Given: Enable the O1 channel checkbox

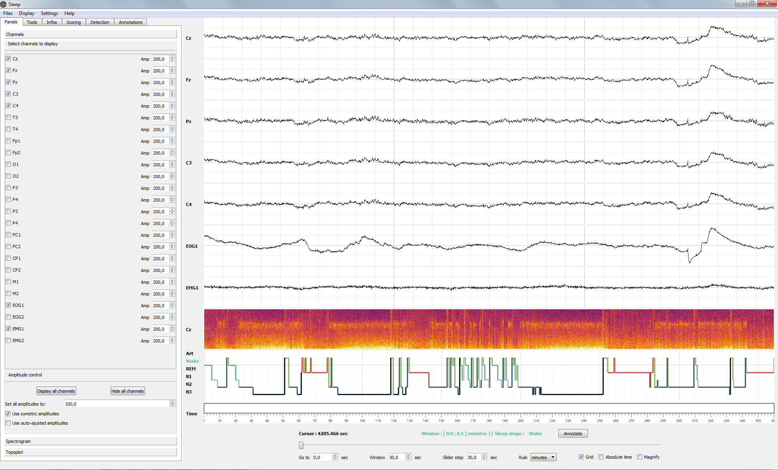Looking at the screenshot, I should click(x=9, y=164).
